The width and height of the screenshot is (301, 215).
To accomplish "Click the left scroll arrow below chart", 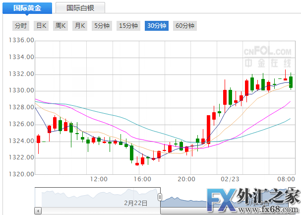I will point(38,211).
